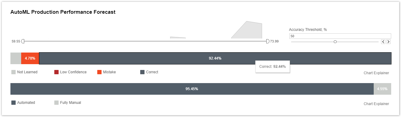401x117 pixels.
Task: Toggle the Low Confidence legend swatch
Action: point(56,72)
